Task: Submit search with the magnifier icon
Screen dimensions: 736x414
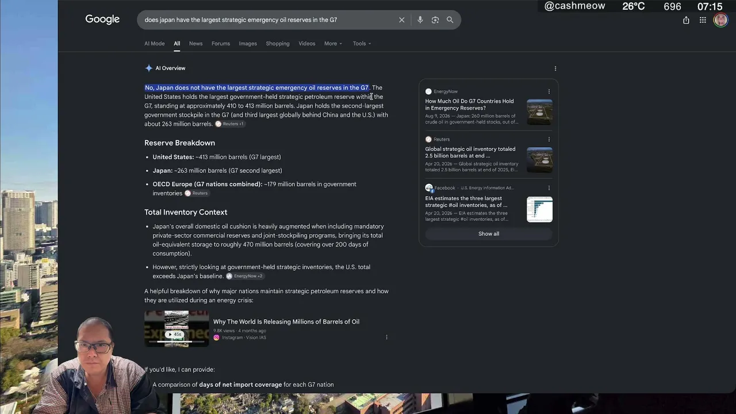Action: (x=450, y=20)
